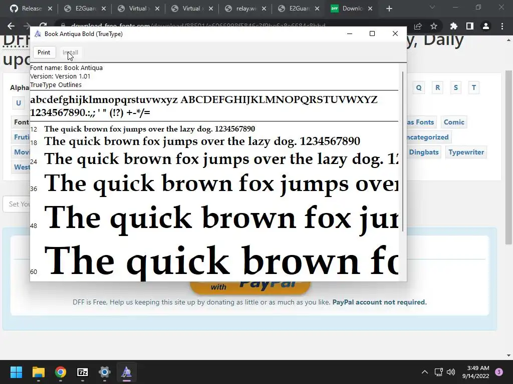Open Chrome three-dot menu
Image resolution: width=513 pixels, height=384 pixels.
(502, 26)
